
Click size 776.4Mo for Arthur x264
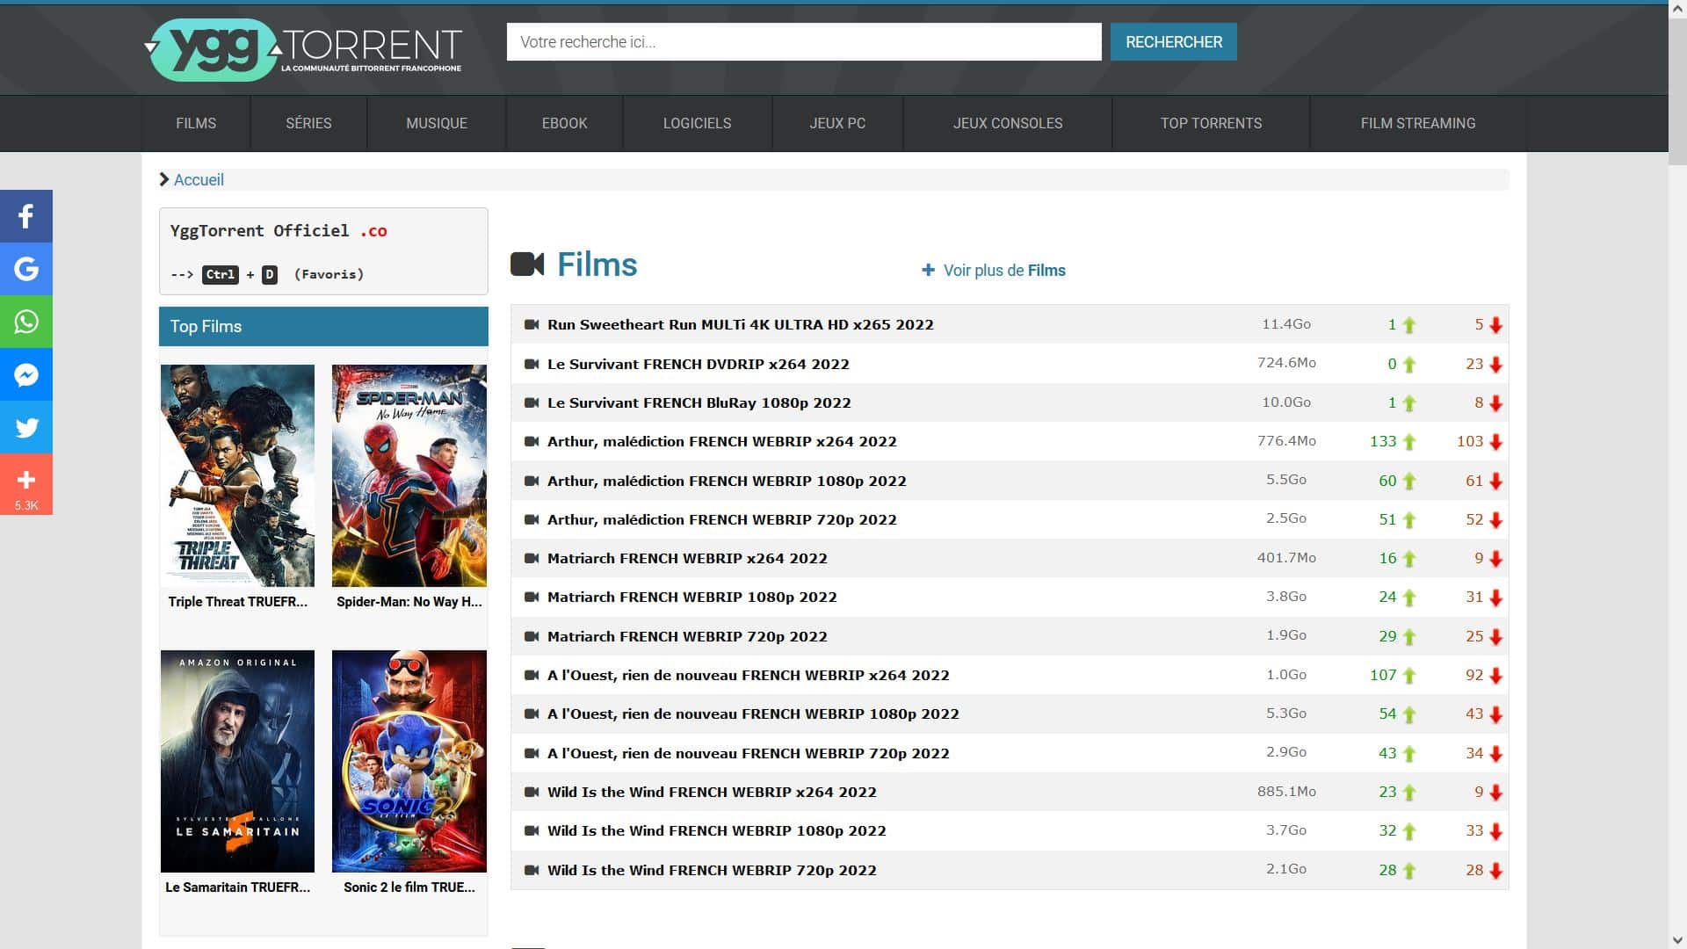[x=1286, y=441]
